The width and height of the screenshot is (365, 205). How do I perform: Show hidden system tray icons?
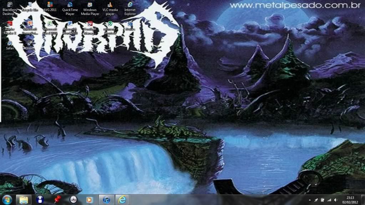coord(310,200)
